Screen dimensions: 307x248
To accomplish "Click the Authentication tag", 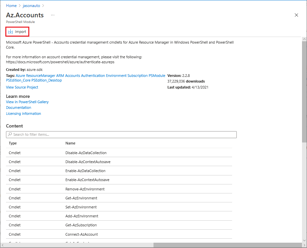I will [x=93, y=76].
